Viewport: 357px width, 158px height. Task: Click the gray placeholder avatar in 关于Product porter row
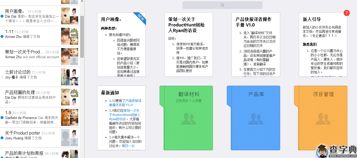point(65,138)
